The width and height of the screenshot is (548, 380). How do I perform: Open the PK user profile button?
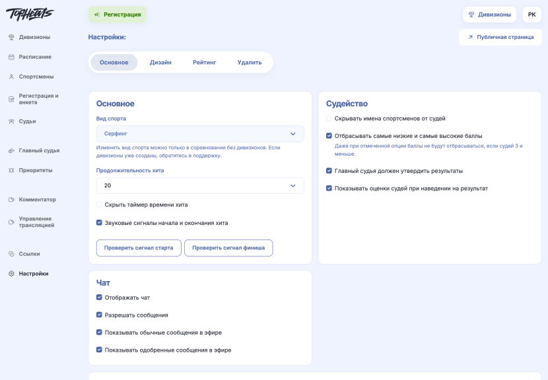pyautogui.click(x=532, y=15)
